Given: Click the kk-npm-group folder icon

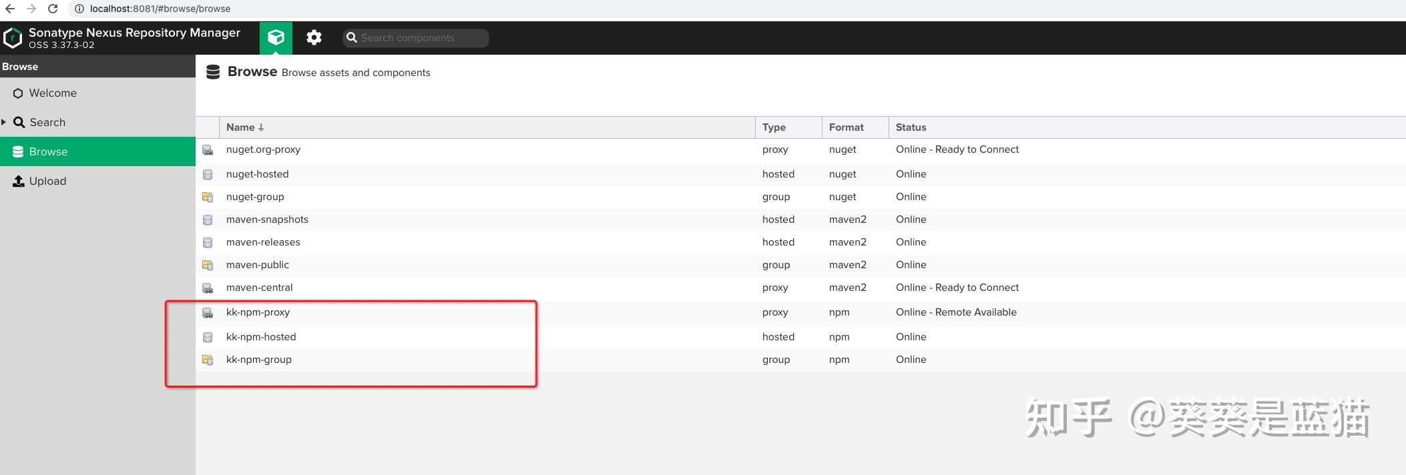Looking at the screenshot, I should 208,360.
